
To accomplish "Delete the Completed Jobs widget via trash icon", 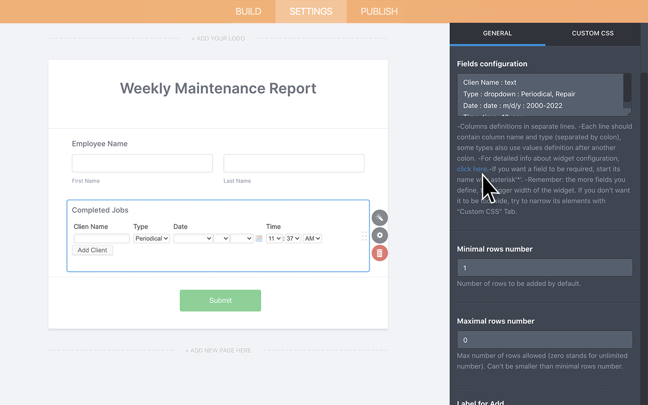I will (380, 253).
